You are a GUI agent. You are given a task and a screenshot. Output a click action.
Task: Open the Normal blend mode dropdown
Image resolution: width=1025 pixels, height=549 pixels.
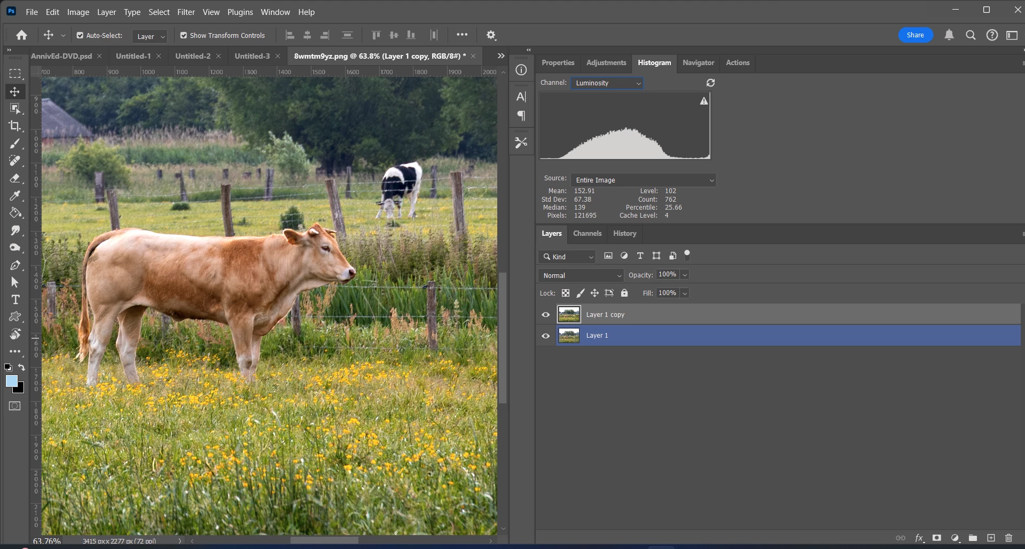[x=581, y=275]
